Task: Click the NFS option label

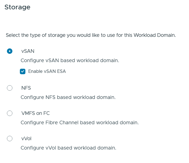Action: pyautogui.click(x=26, y=88)
